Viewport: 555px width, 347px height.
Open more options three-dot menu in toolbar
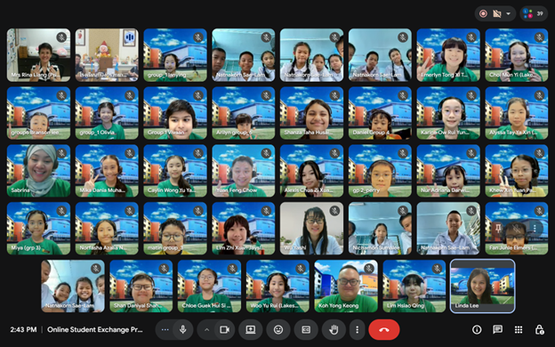pyautogui.click(x=357, y=329)
